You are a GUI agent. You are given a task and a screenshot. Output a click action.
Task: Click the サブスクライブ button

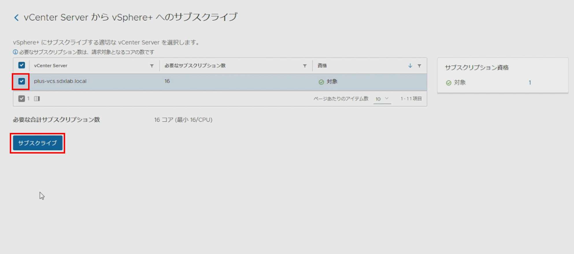point(38,143)
